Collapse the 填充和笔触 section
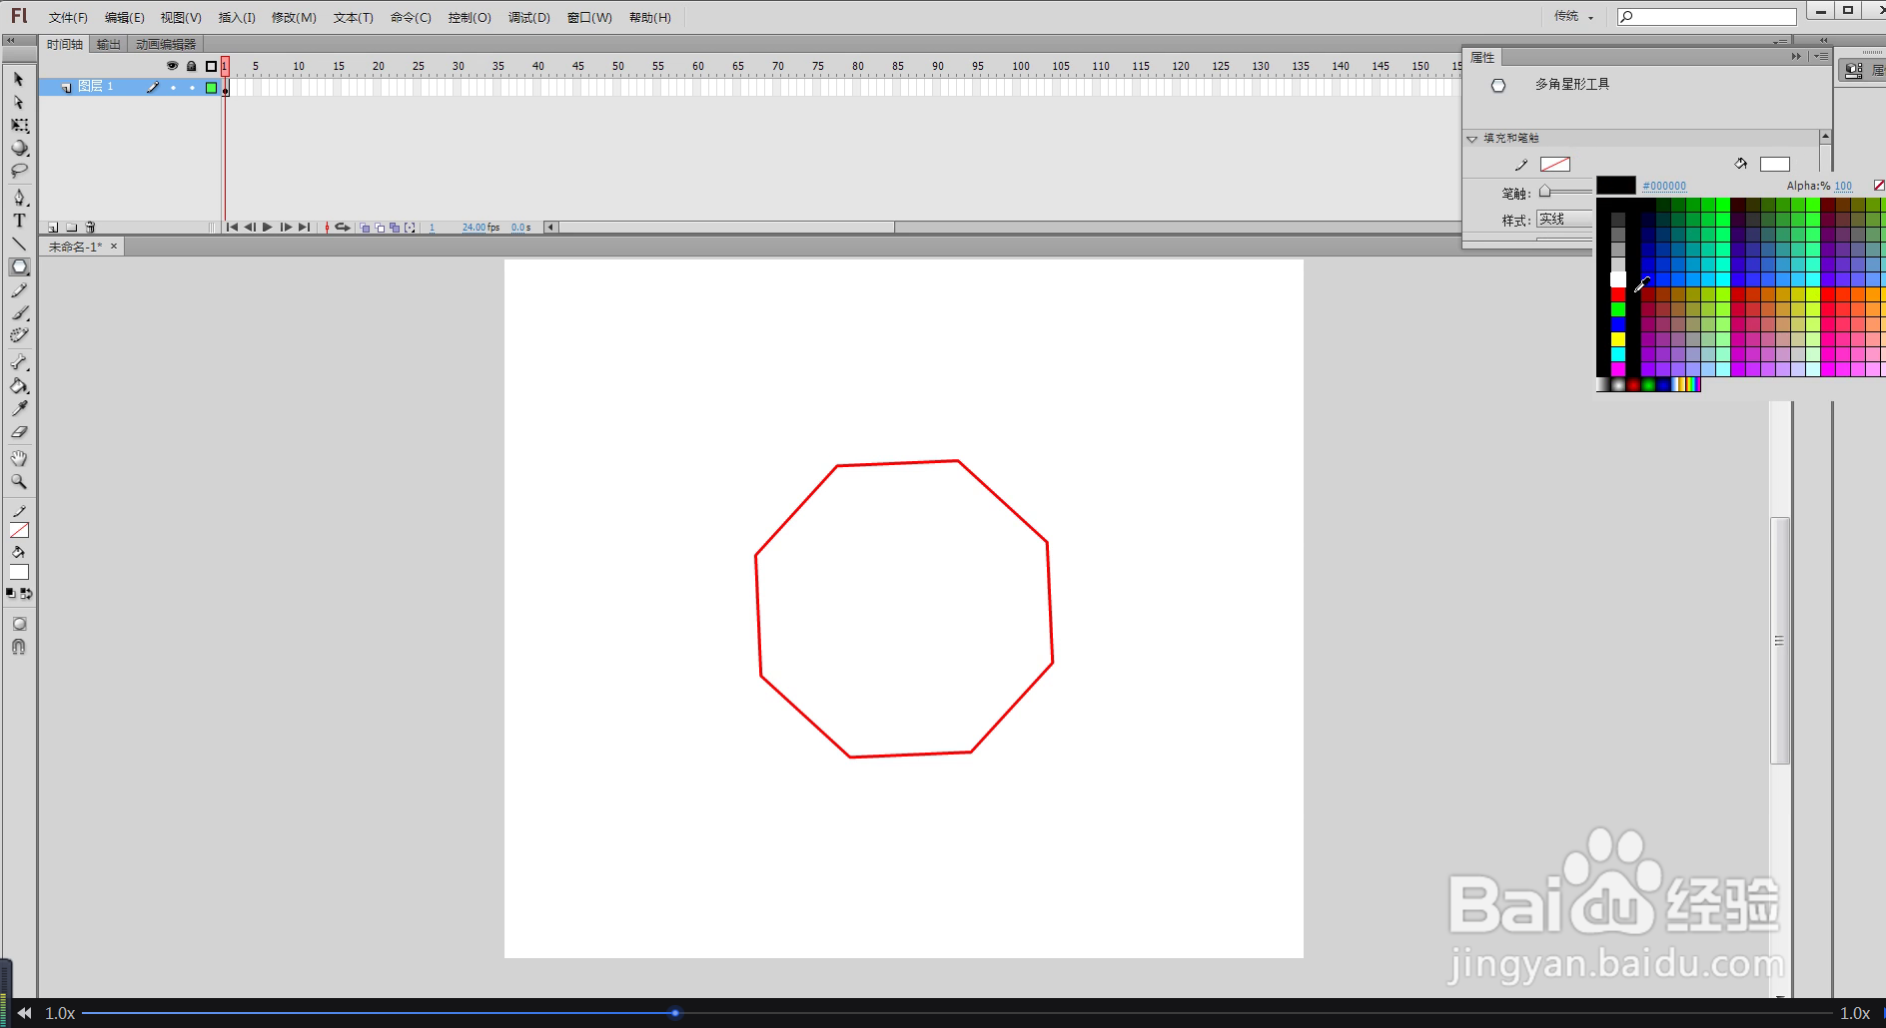1886x1028 pixels. [1472, 138]
